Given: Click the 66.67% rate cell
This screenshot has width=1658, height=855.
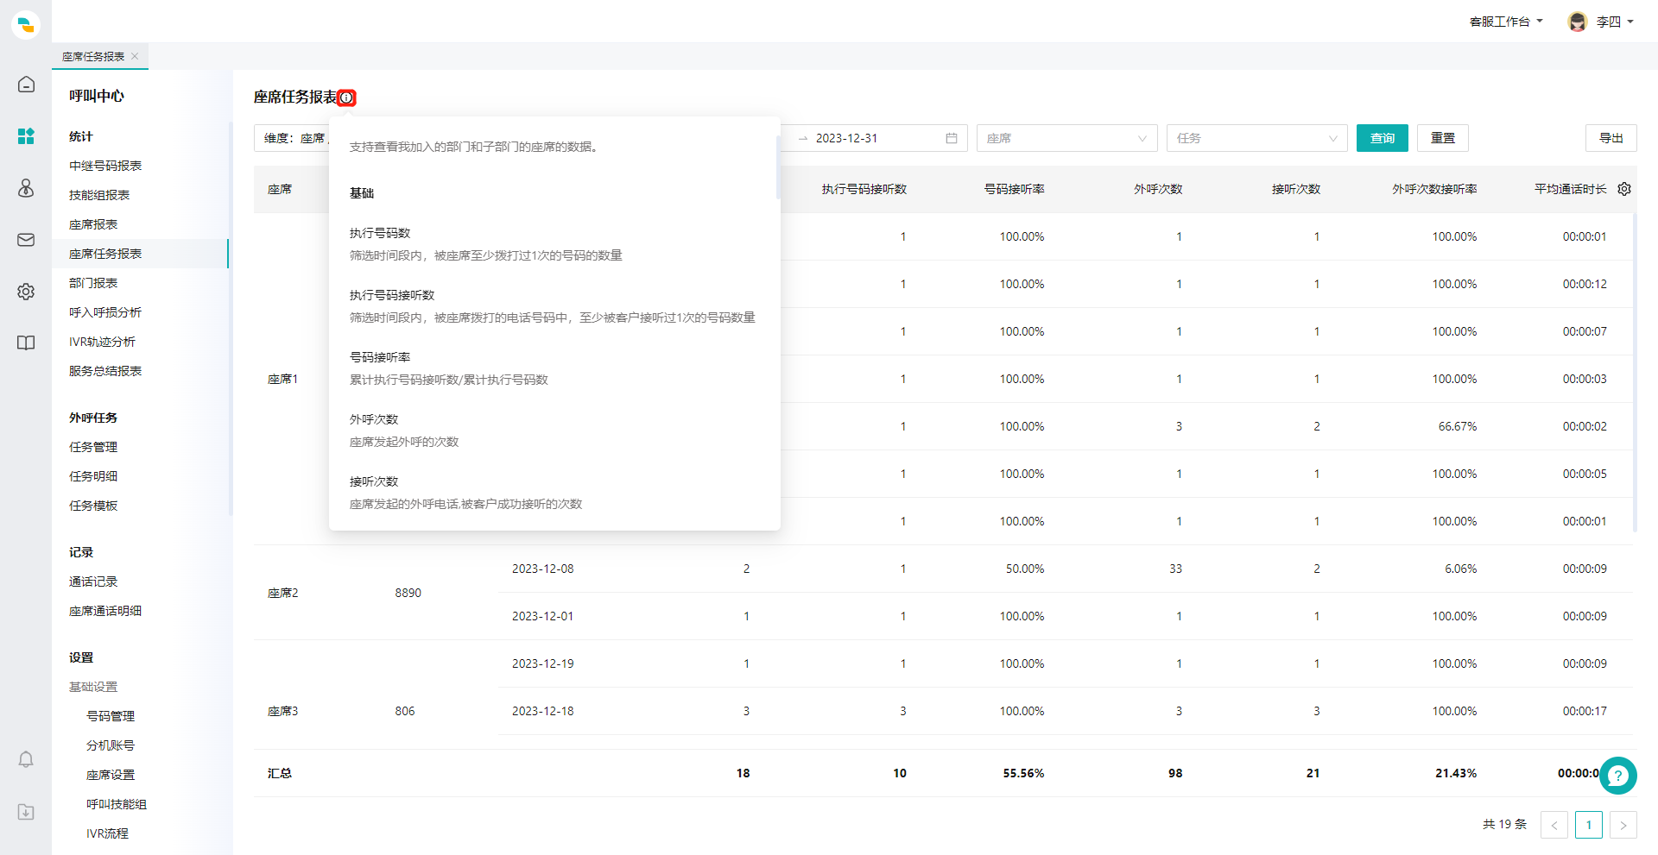Looking at the screenshot, I should pos(1458,426).
